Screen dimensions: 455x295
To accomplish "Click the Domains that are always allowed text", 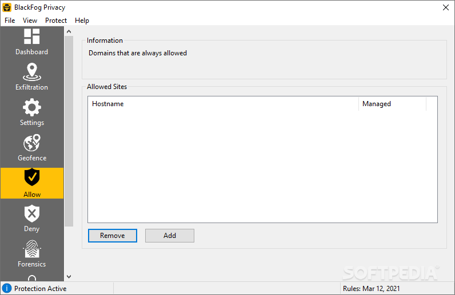I will [138, 53].
